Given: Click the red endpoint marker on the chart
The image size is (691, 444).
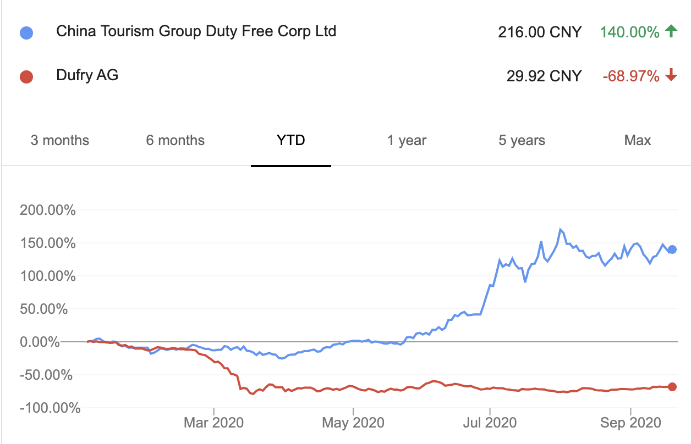Looking at the screenshot, I should 672,387.
